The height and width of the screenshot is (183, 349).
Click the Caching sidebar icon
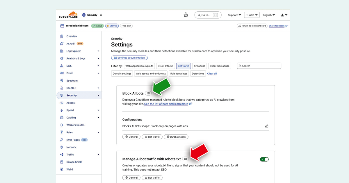tap(62, 118)
